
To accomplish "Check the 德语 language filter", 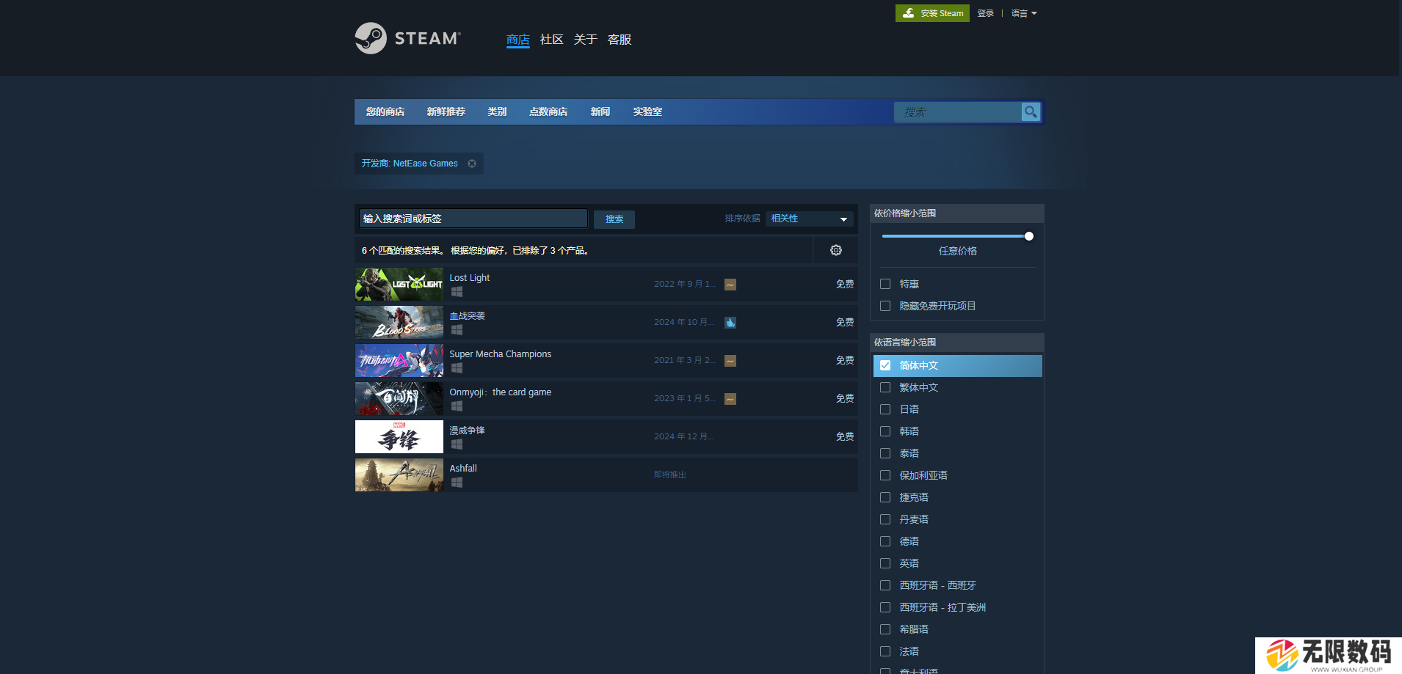I will pos(885,541).
